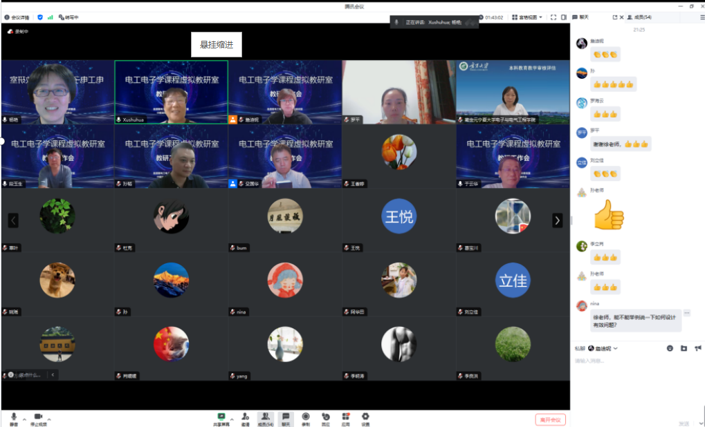The width and height of the screenshot is (705, 427).
Task: Open more options on nina's chat message
Action: [686, 312]
